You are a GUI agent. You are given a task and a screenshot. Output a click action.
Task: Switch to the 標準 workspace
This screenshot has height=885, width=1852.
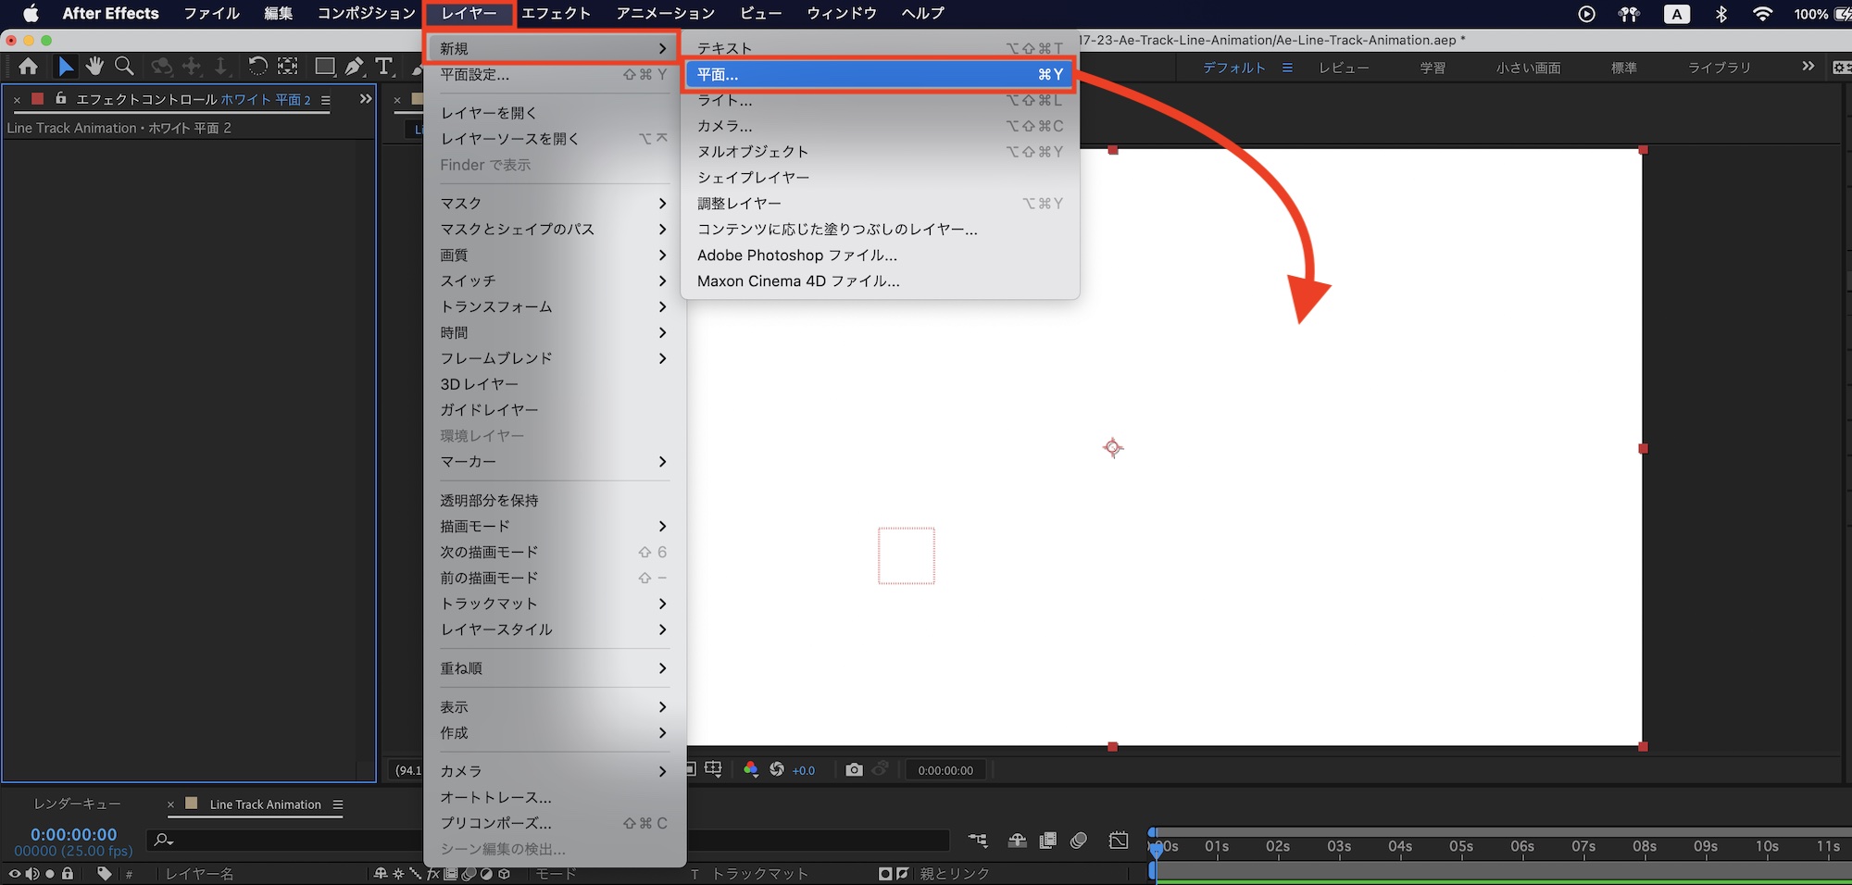[x=1623, y=68]
